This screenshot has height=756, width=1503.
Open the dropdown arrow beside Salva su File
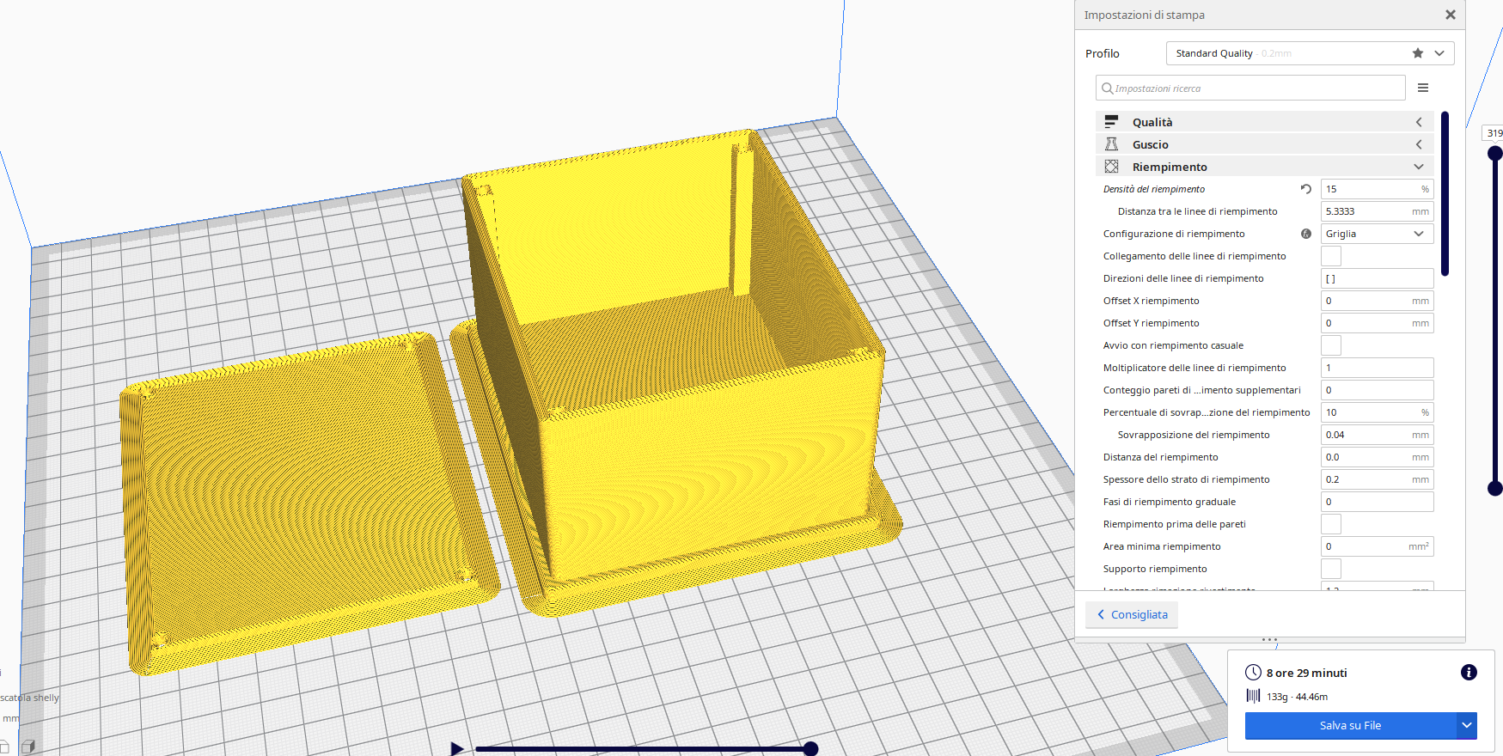point(1467,725)
